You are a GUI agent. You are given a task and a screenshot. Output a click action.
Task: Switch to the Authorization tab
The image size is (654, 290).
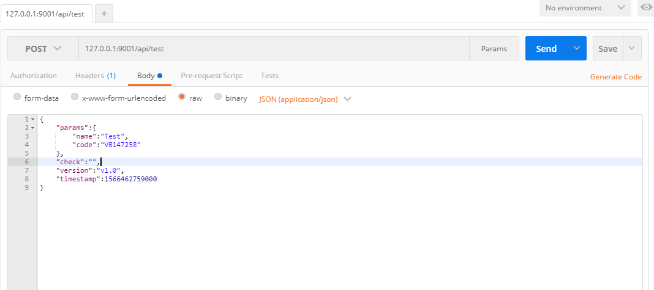pos(33,76)
